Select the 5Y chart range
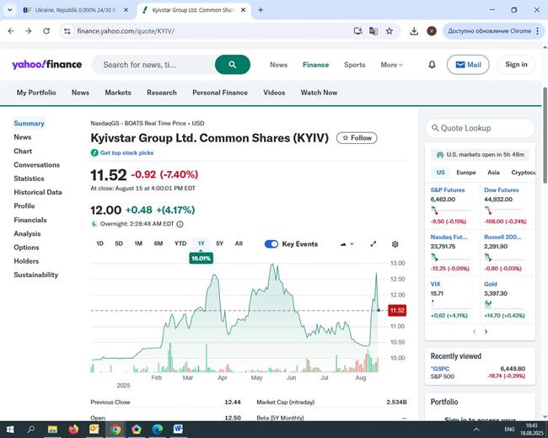This screenshot has height=438, width=548. point(219,243)
